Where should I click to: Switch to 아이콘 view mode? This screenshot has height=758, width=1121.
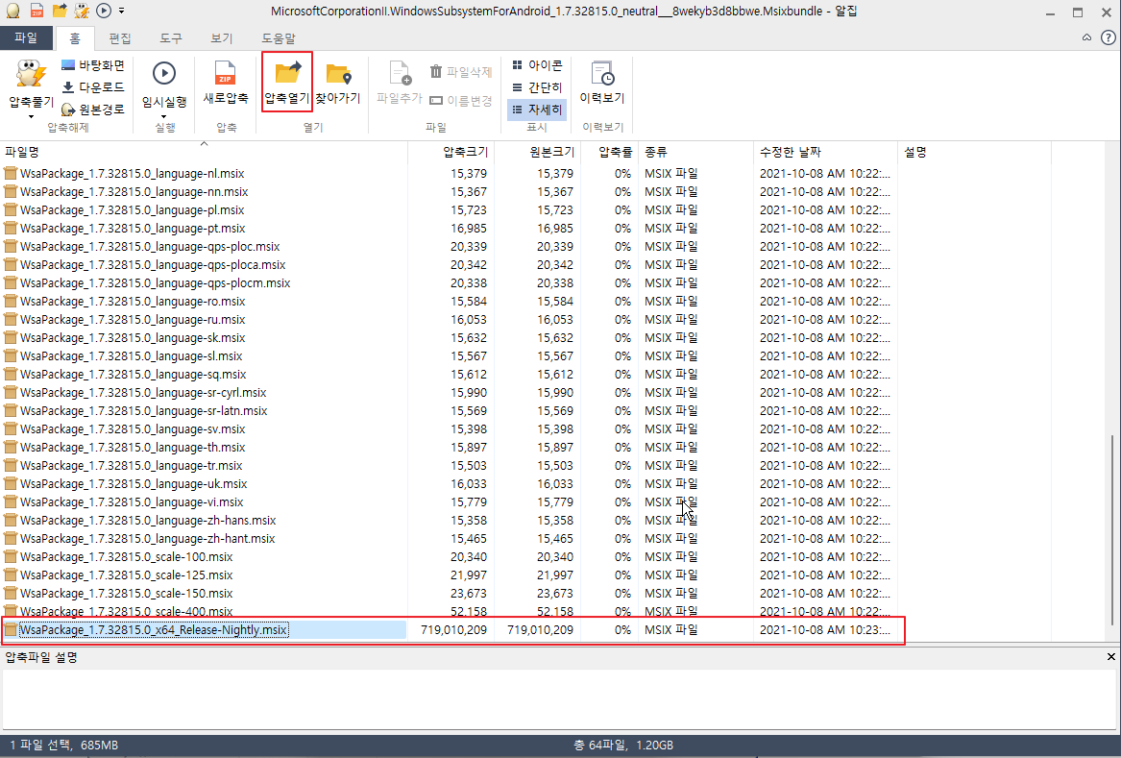537,65
